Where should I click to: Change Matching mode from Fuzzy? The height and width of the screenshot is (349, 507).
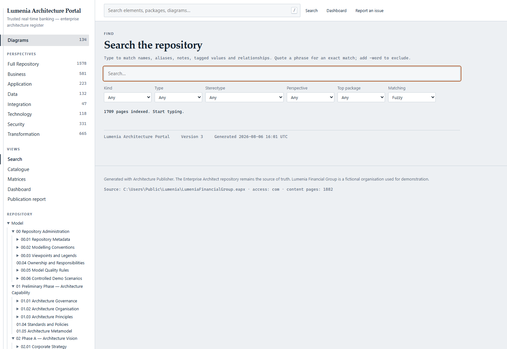click(x=412, y=97)
